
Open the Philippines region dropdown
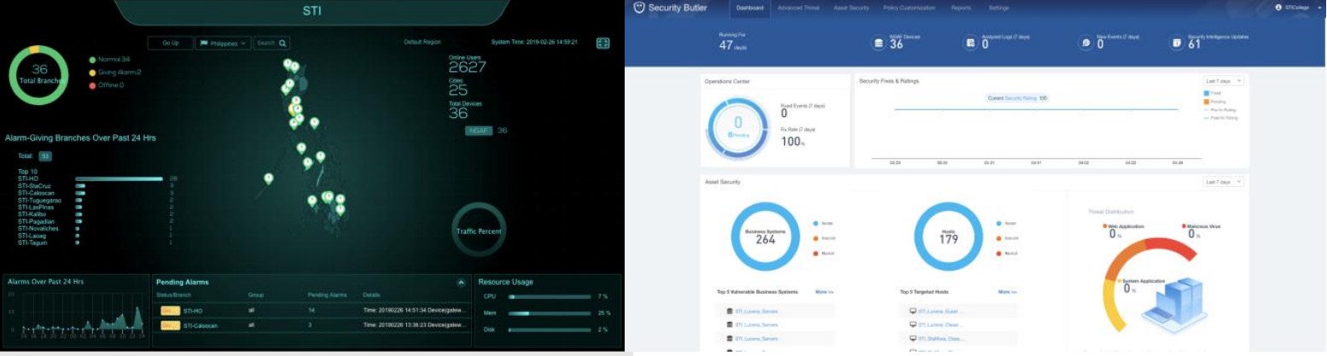click(224, 43)
